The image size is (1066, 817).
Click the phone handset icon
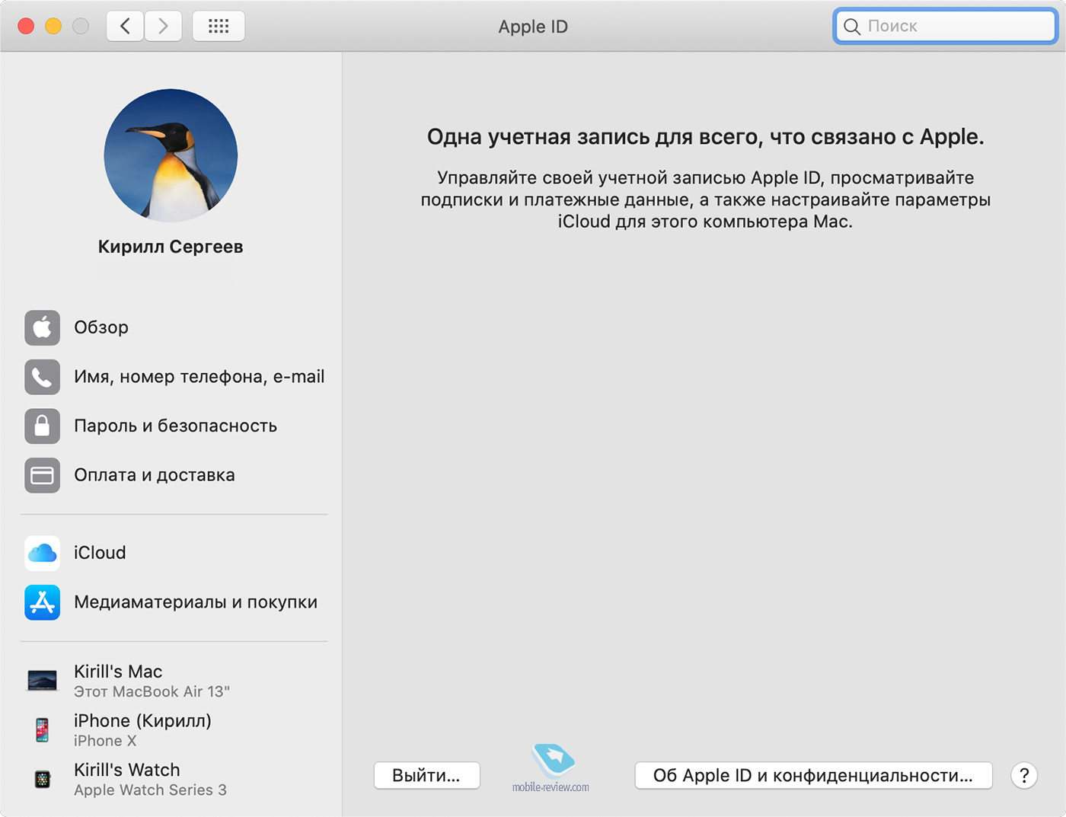pyautogui.click(x=42, y=377)
